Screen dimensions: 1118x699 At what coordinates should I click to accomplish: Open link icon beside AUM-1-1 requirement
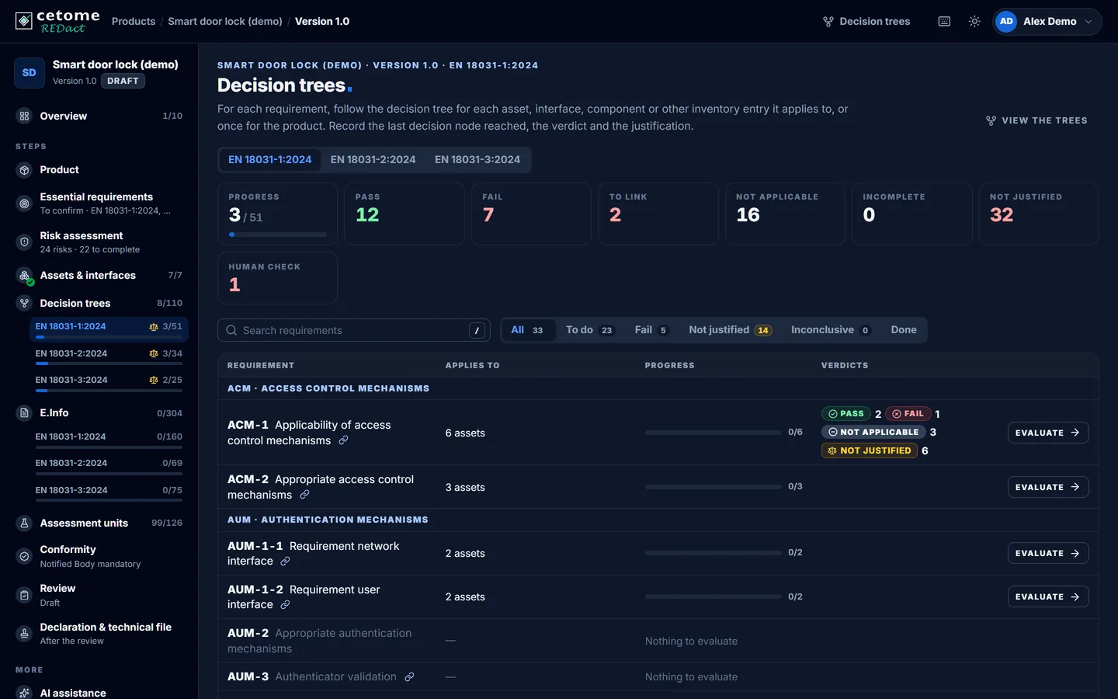coord(285,561)
